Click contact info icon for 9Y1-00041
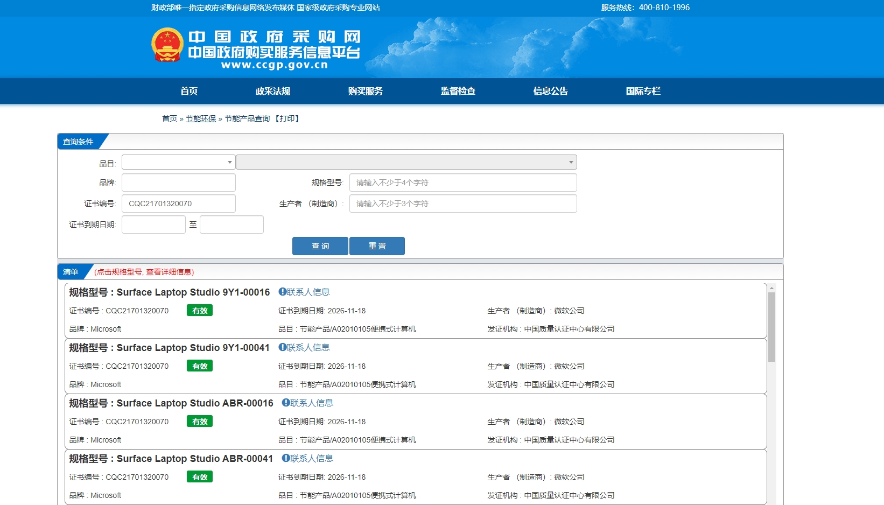The width and height of the screenshot is (884, 505). click(x=282, y=347)
